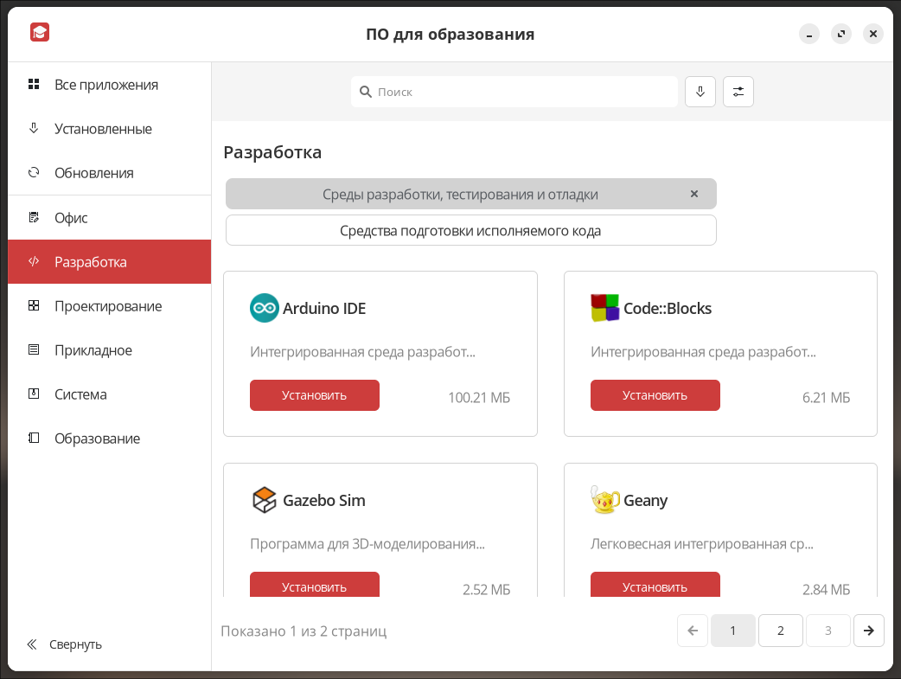Click the Code::Blocks colored cubes icon
901x679 pixels.
click(604, 308)
